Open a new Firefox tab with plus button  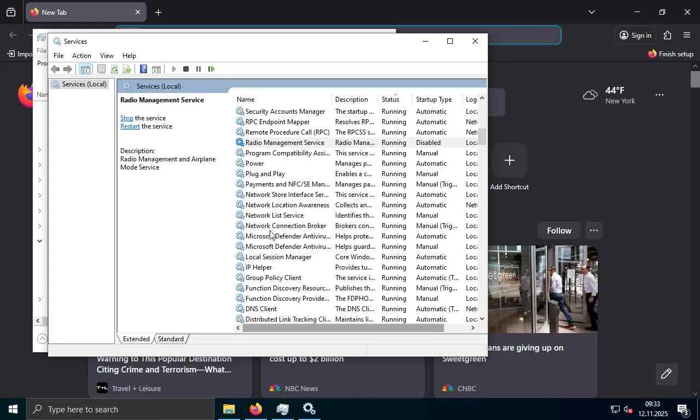click(x=158, y=12)
